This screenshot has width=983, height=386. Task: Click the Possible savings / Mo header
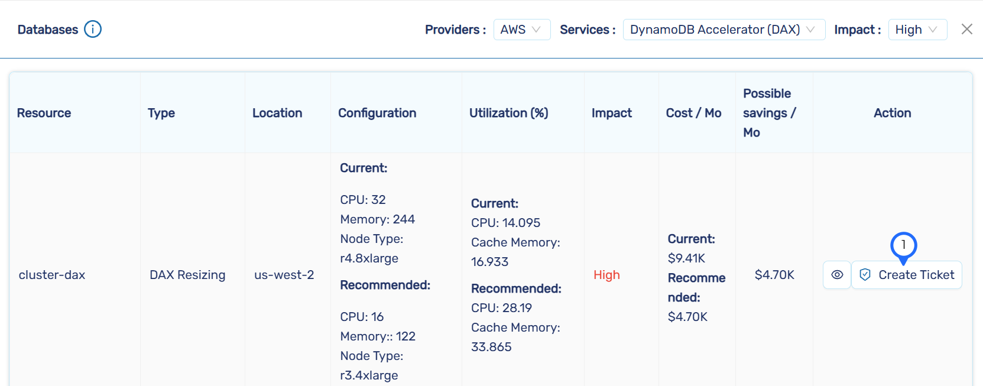tap(769, 113)
